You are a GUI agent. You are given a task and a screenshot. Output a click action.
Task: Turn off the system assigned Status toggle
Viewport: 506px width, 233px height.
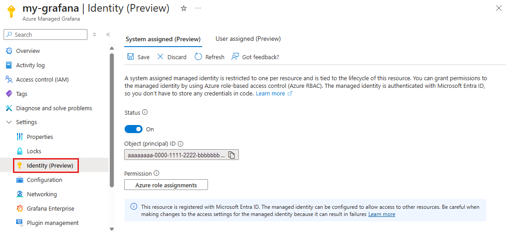(x=134, y=129)
